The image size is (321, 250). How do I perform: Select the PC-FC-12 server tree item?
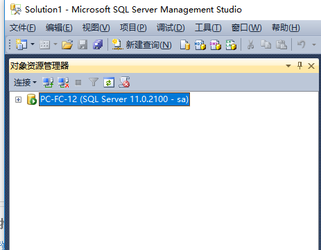coord(114,99)
